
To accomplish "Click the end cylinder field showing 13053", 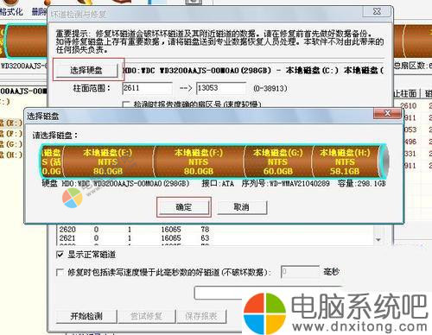I will [x=221, y=88].
